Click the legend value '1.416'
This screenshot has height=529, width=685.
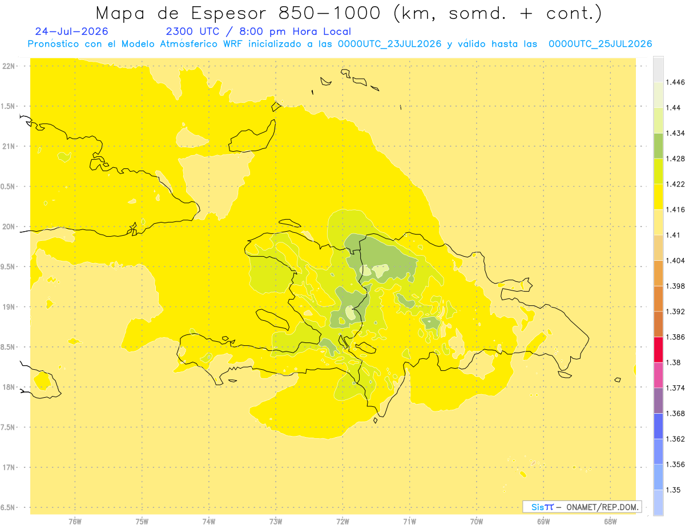tap(675, 209)
